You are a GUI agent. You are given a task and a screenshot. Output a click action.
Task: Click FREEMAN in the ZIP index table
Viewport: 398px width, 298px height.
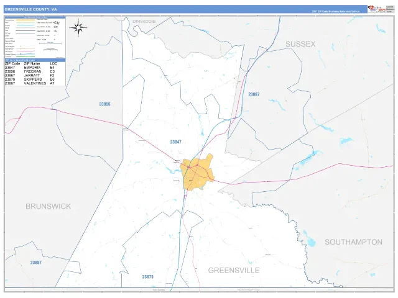[x=32, y=71]
